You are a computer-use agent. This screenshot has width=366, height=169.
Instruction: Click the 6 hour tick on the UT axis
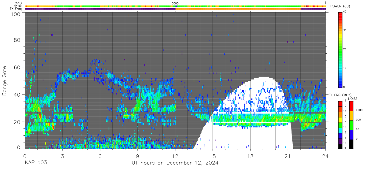point(100,156)
